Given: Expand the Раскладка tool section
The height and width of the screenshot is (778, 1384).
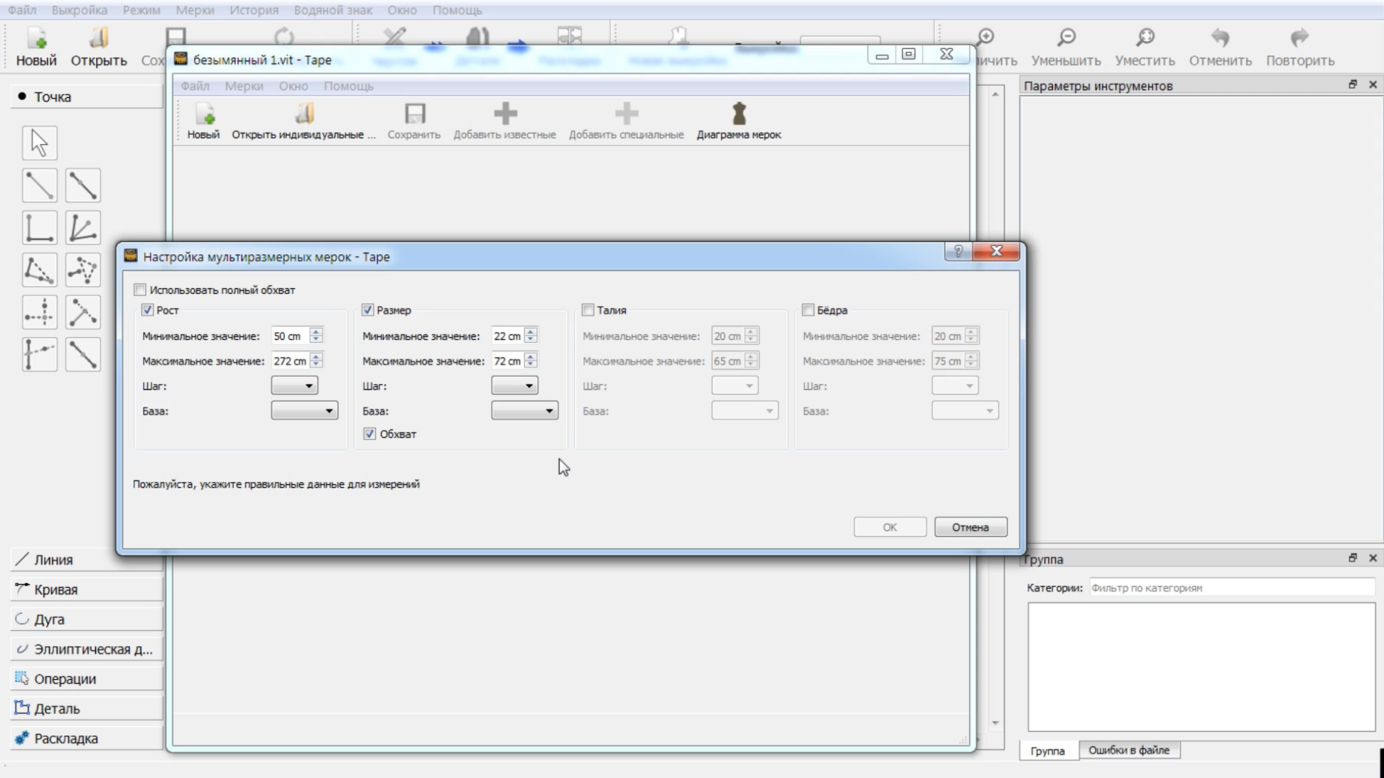Looking at the screenshot, I should coord(87,738).
